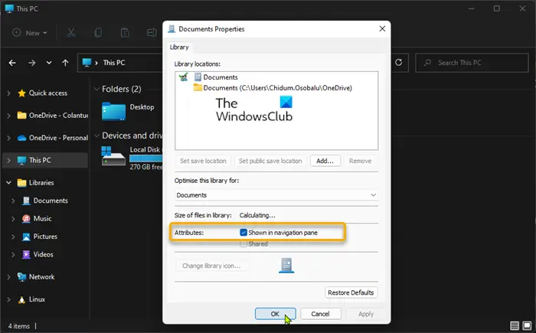Select This PC in navigation pane
Image resolution: width=536 pixels, height=333 pixels.
(45, 160)
